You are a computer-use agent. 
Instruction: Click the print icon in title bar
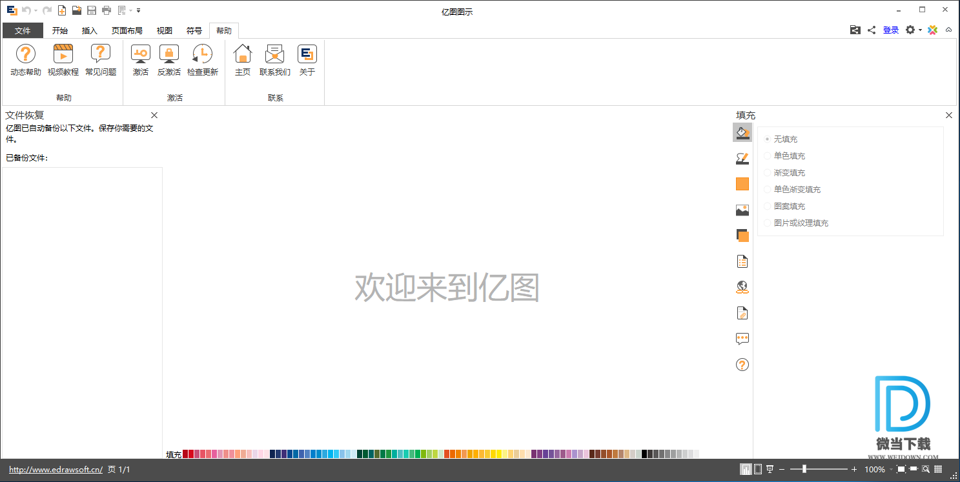click(x=107, y=10)
